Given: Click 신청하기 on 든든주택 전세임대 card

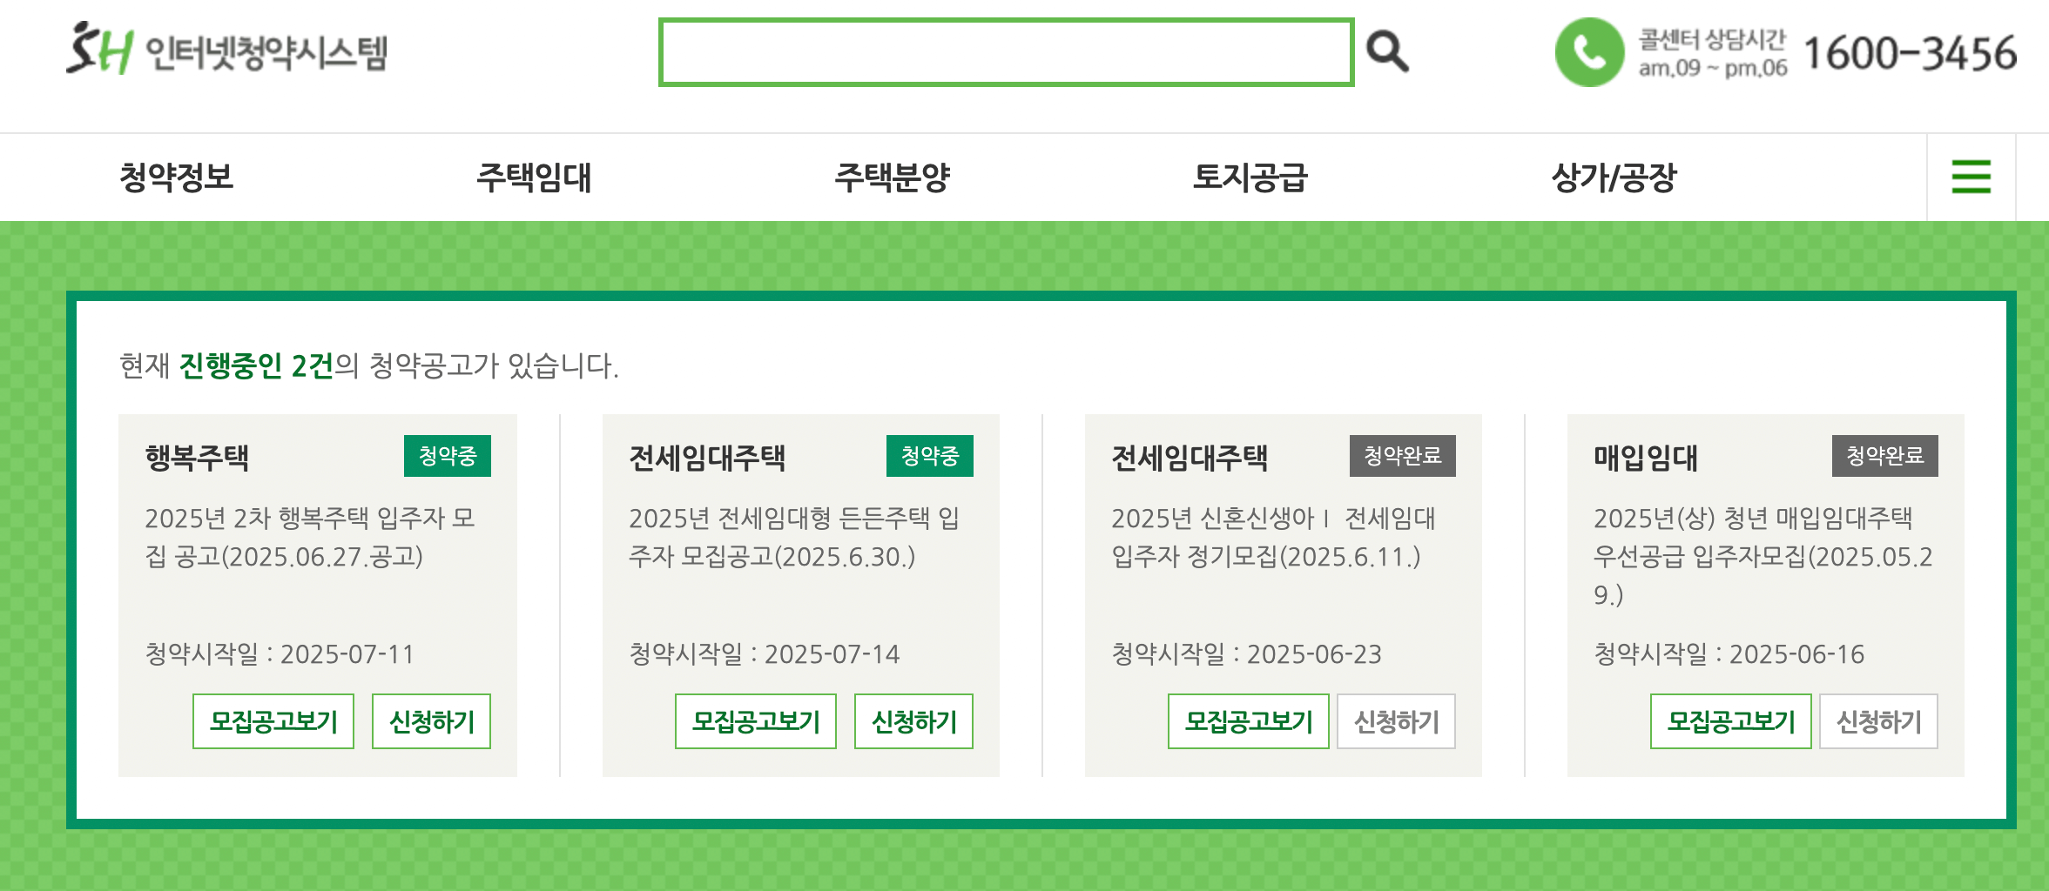Looking at the screenshot, I should point(913,721).
